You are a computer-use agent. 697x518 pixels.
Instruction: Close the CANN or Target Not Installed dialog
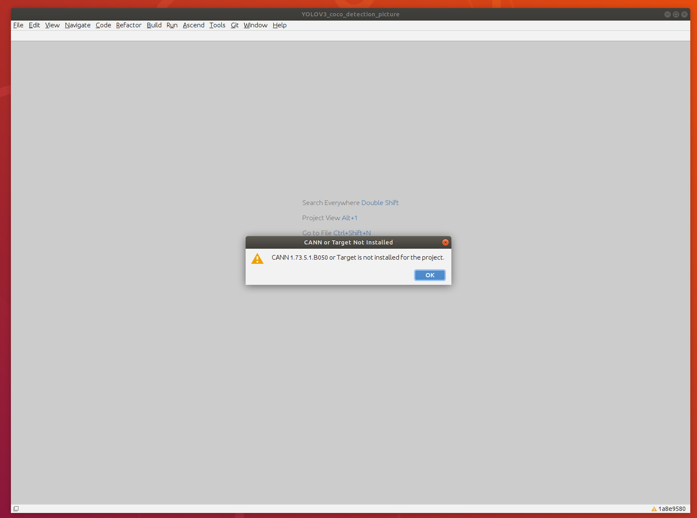pos(445,242)
